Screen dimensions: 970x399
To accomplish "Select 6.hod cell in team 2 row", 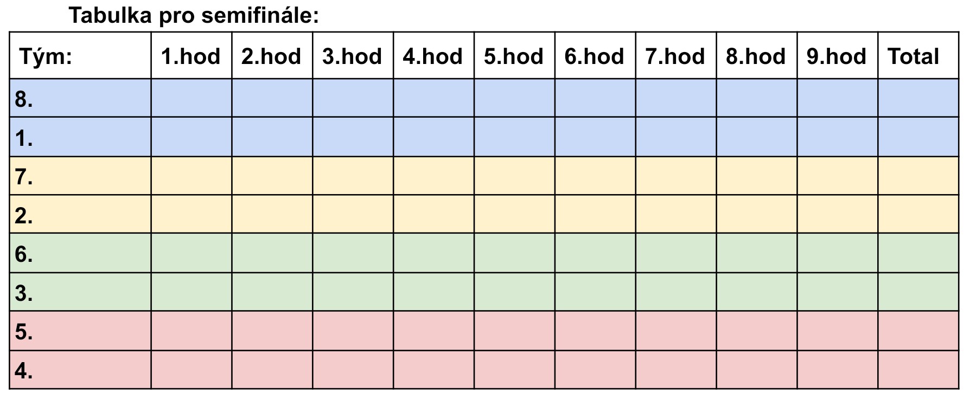I will pyautogui.click(x=595, y=215).
